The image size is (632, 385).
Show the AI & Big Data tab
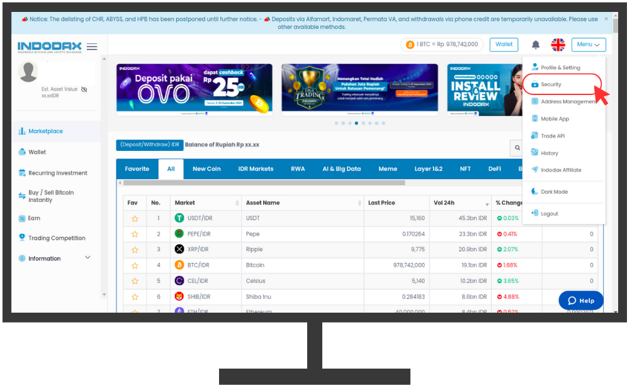(341, 169)
